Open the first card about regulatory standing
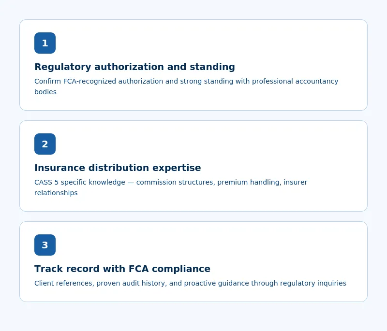 [193, 65]
